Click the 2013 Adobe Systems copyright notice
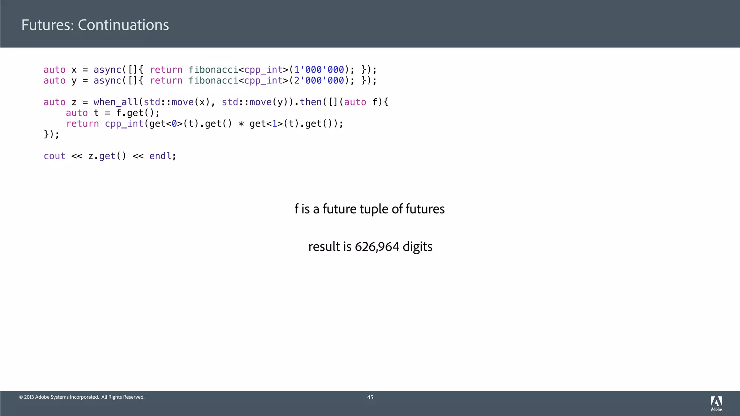 tap(82, 397)
